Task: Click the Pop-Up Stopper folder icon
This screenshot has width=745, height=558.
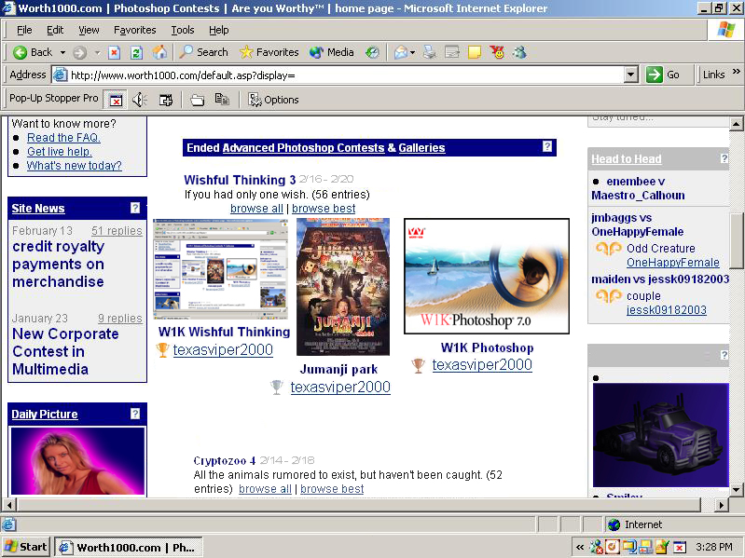Action: click(197, 100)
